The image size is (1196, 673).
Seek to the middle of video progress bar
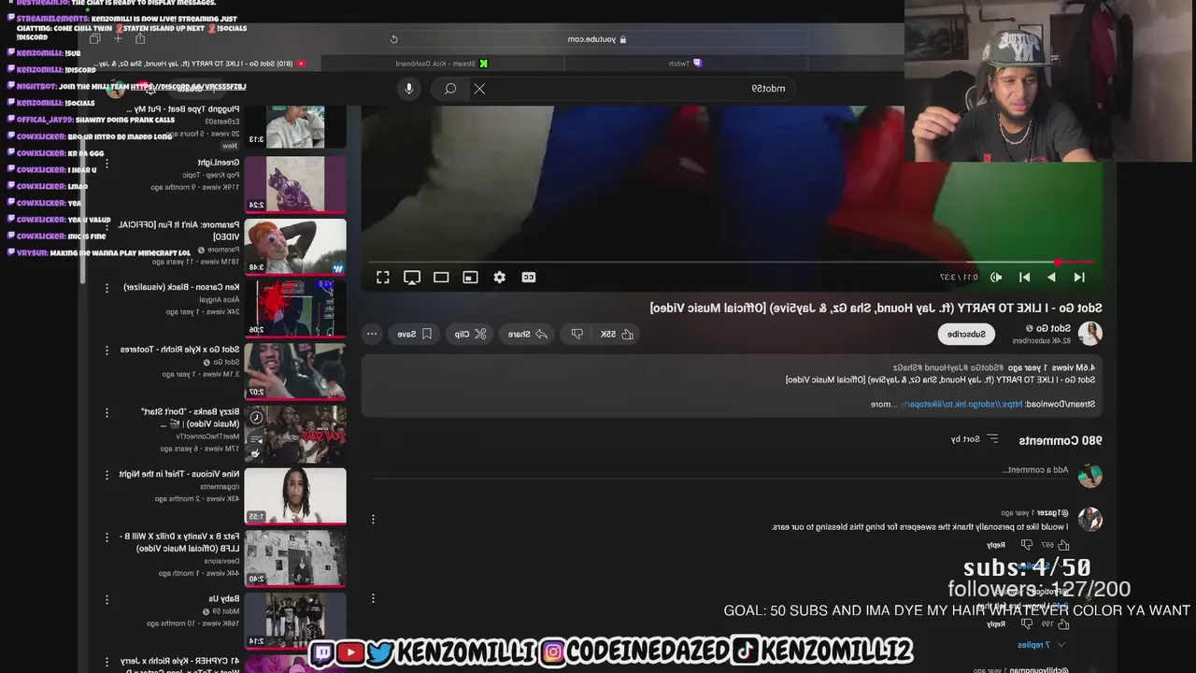(x=732, y=263)
